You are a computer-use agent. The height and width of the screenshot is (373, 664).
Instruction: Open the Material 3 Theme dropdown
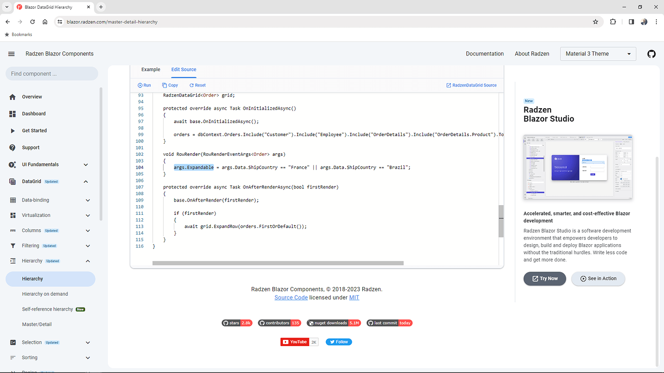[598, 53]
